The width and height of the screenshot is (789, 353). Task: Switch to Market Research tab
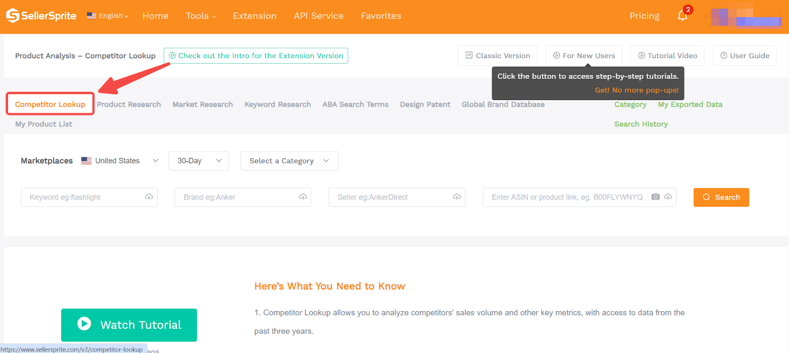tap(203, 105)
